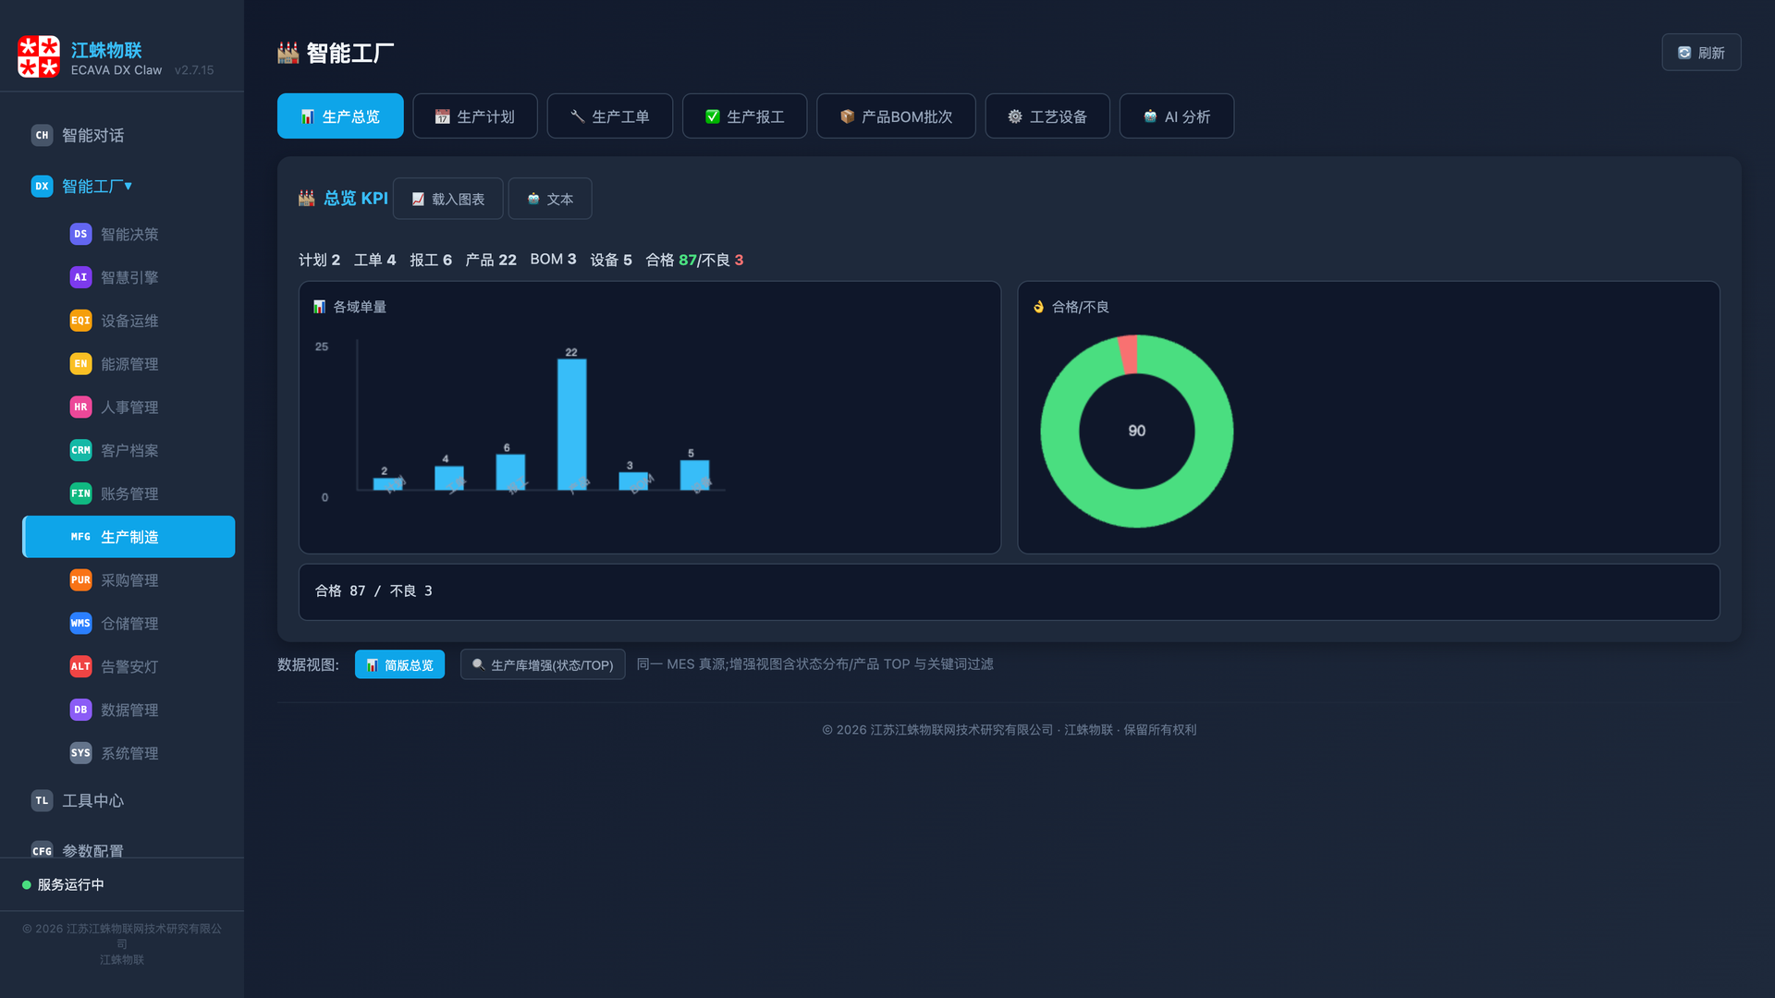
Task: Open the CH 智能对话 menu item
Action: [x=129, y=135]
